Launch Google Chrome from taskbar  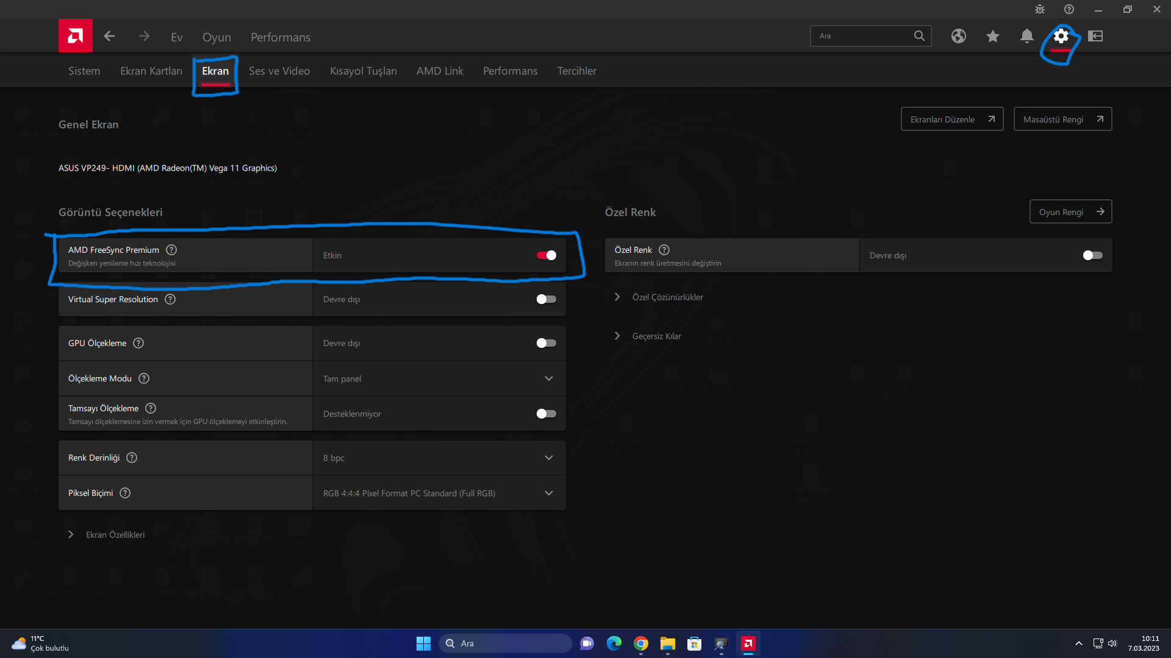641,643
